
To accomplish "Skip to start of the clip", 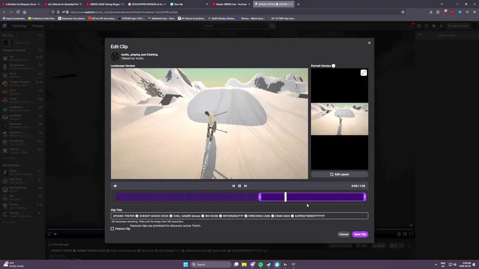I will tap(234, 186).
